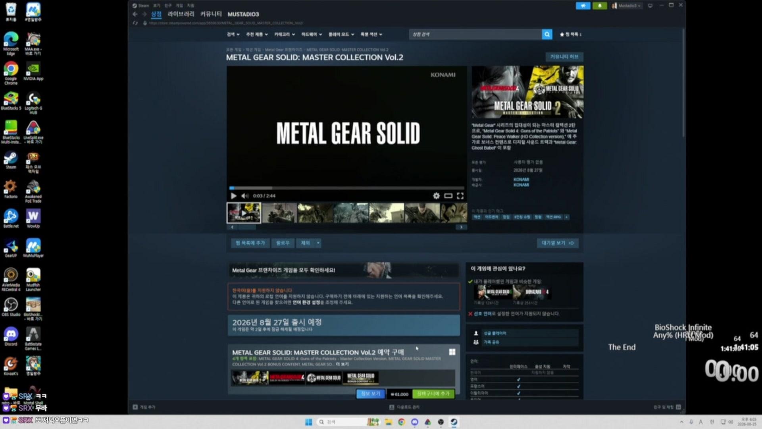
Task: Expand the 플레이 모드 dropdown
Action: coord(341,35)
